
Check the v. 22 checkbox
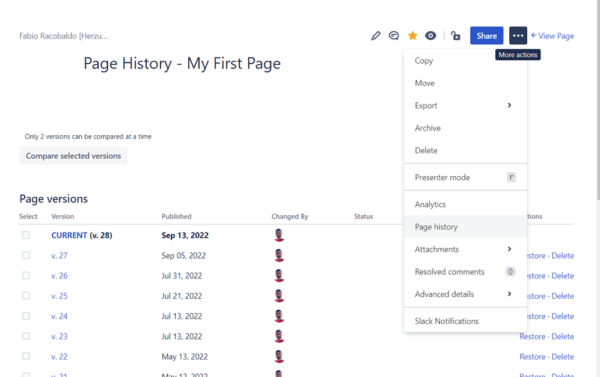26,357
